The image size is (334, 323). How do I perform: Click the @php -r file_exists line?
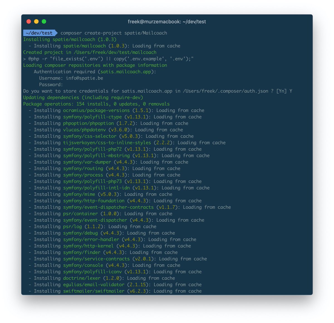108,59
